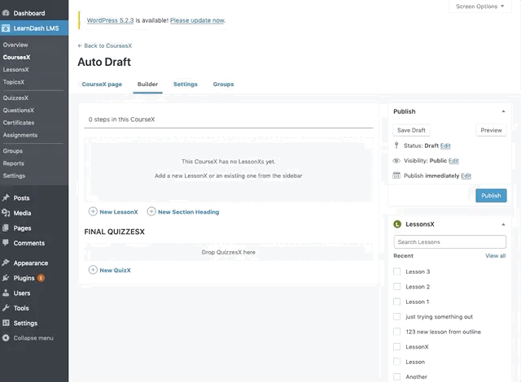The image size is (521, 382).
Task: Check the Lesson 2 checkbox
Action: (x=396, y=286)
